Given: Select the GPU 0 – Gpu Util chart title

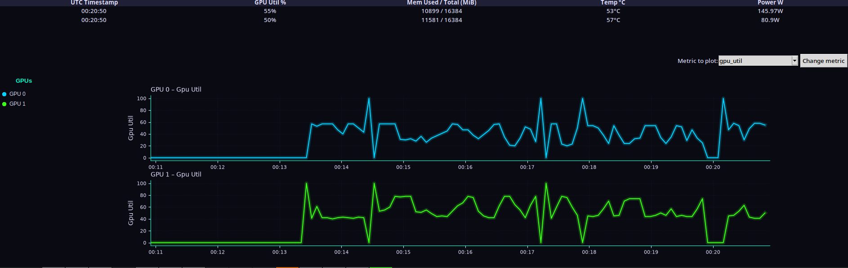Looking at the screenshot, I should click(176, 89).
